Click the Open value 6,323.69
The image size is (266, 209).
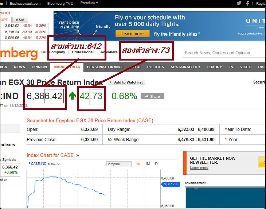click(89, 129)
